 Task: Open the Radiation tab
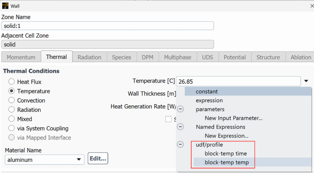tap(89, 57)
